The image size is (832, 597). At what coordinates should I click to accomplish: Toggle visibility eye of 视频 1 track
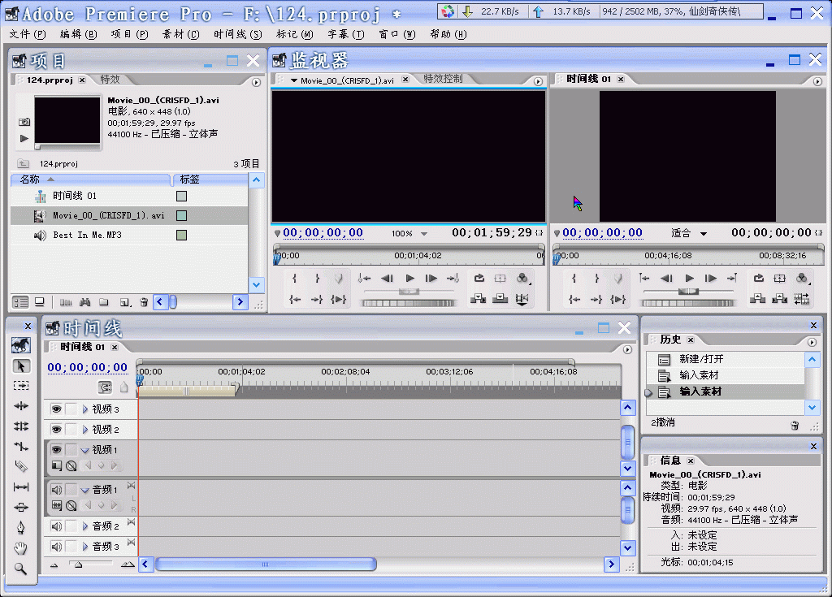[x=56, y=449]
